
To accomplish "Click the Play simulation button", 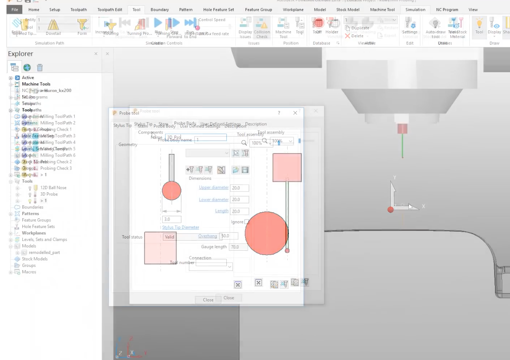I will (158, 23).
